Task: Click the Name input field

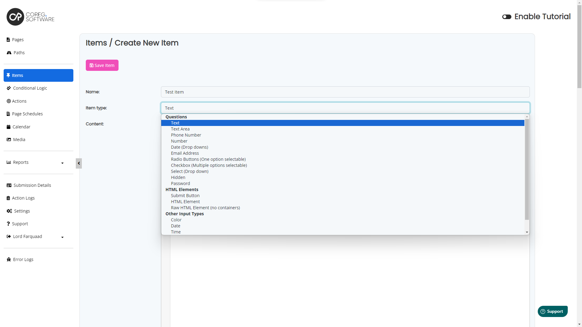Action: pos(345,92)
